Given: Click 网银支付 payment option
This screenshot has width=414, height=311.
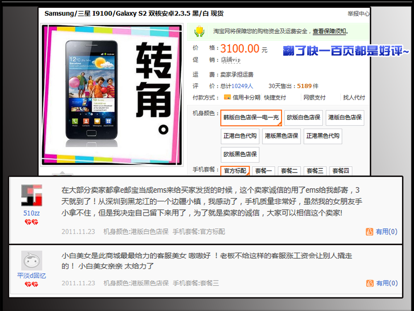Looking at the screenshot, I should 314,97.
